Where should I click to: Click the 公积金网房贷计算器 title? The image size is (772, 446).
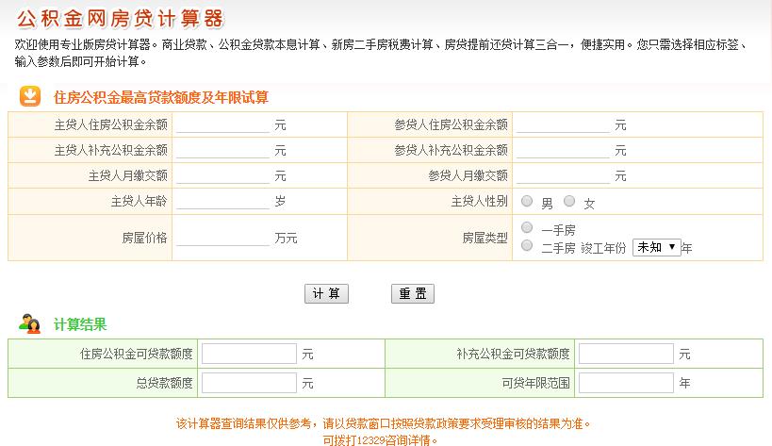click(121, 19)
